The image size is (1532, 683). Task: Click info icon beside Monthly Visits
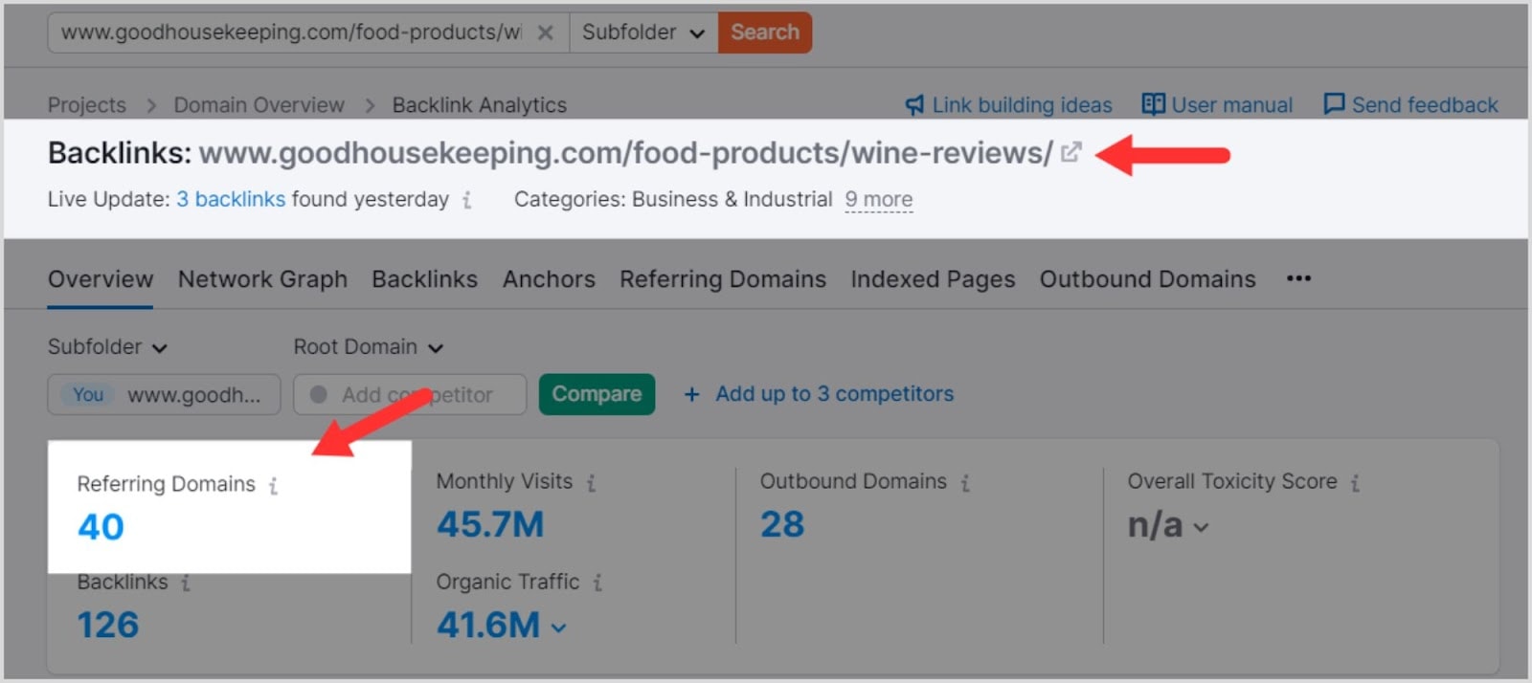point(592,483)
